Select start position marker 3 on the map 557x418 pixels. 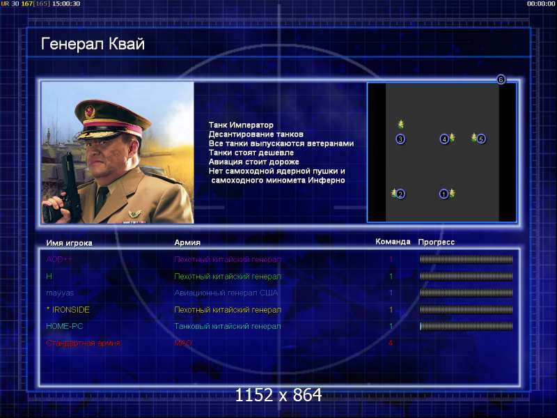[400, 139]
